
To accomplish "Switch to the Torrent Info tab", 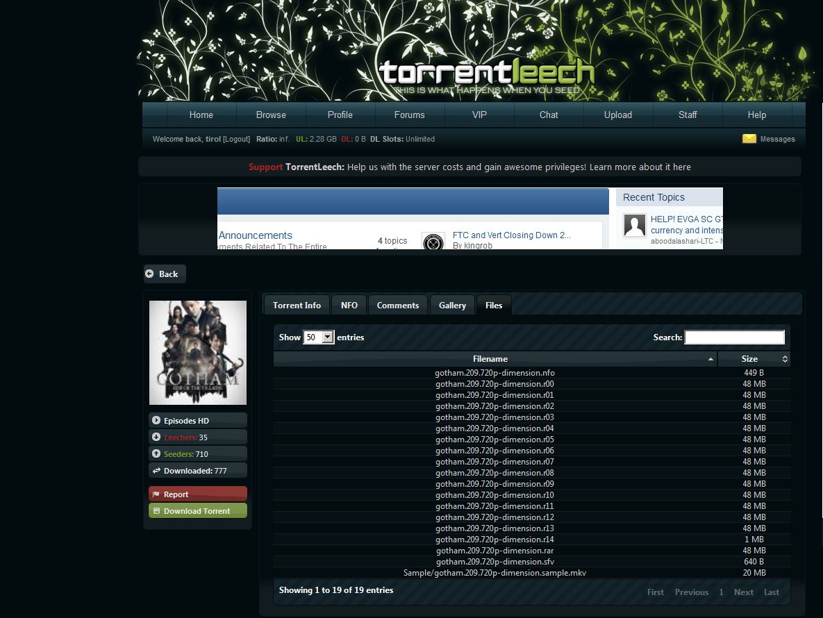I will coord(297,306).
